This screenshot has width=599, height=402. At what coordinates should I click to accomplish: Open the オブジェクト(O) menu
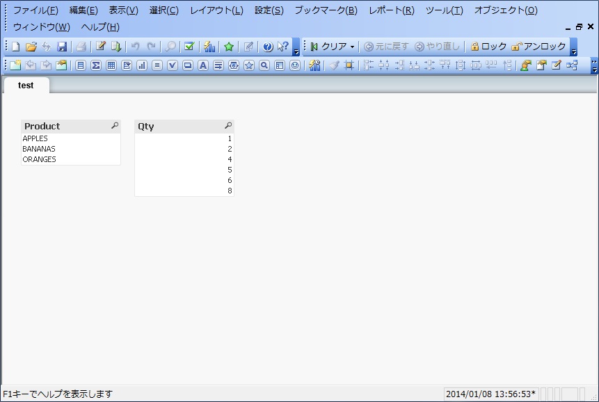(506, 10)
